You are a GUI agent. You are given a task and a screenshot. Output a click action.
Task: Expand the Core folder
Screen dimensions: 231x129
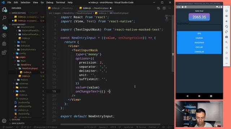[23, 42]
